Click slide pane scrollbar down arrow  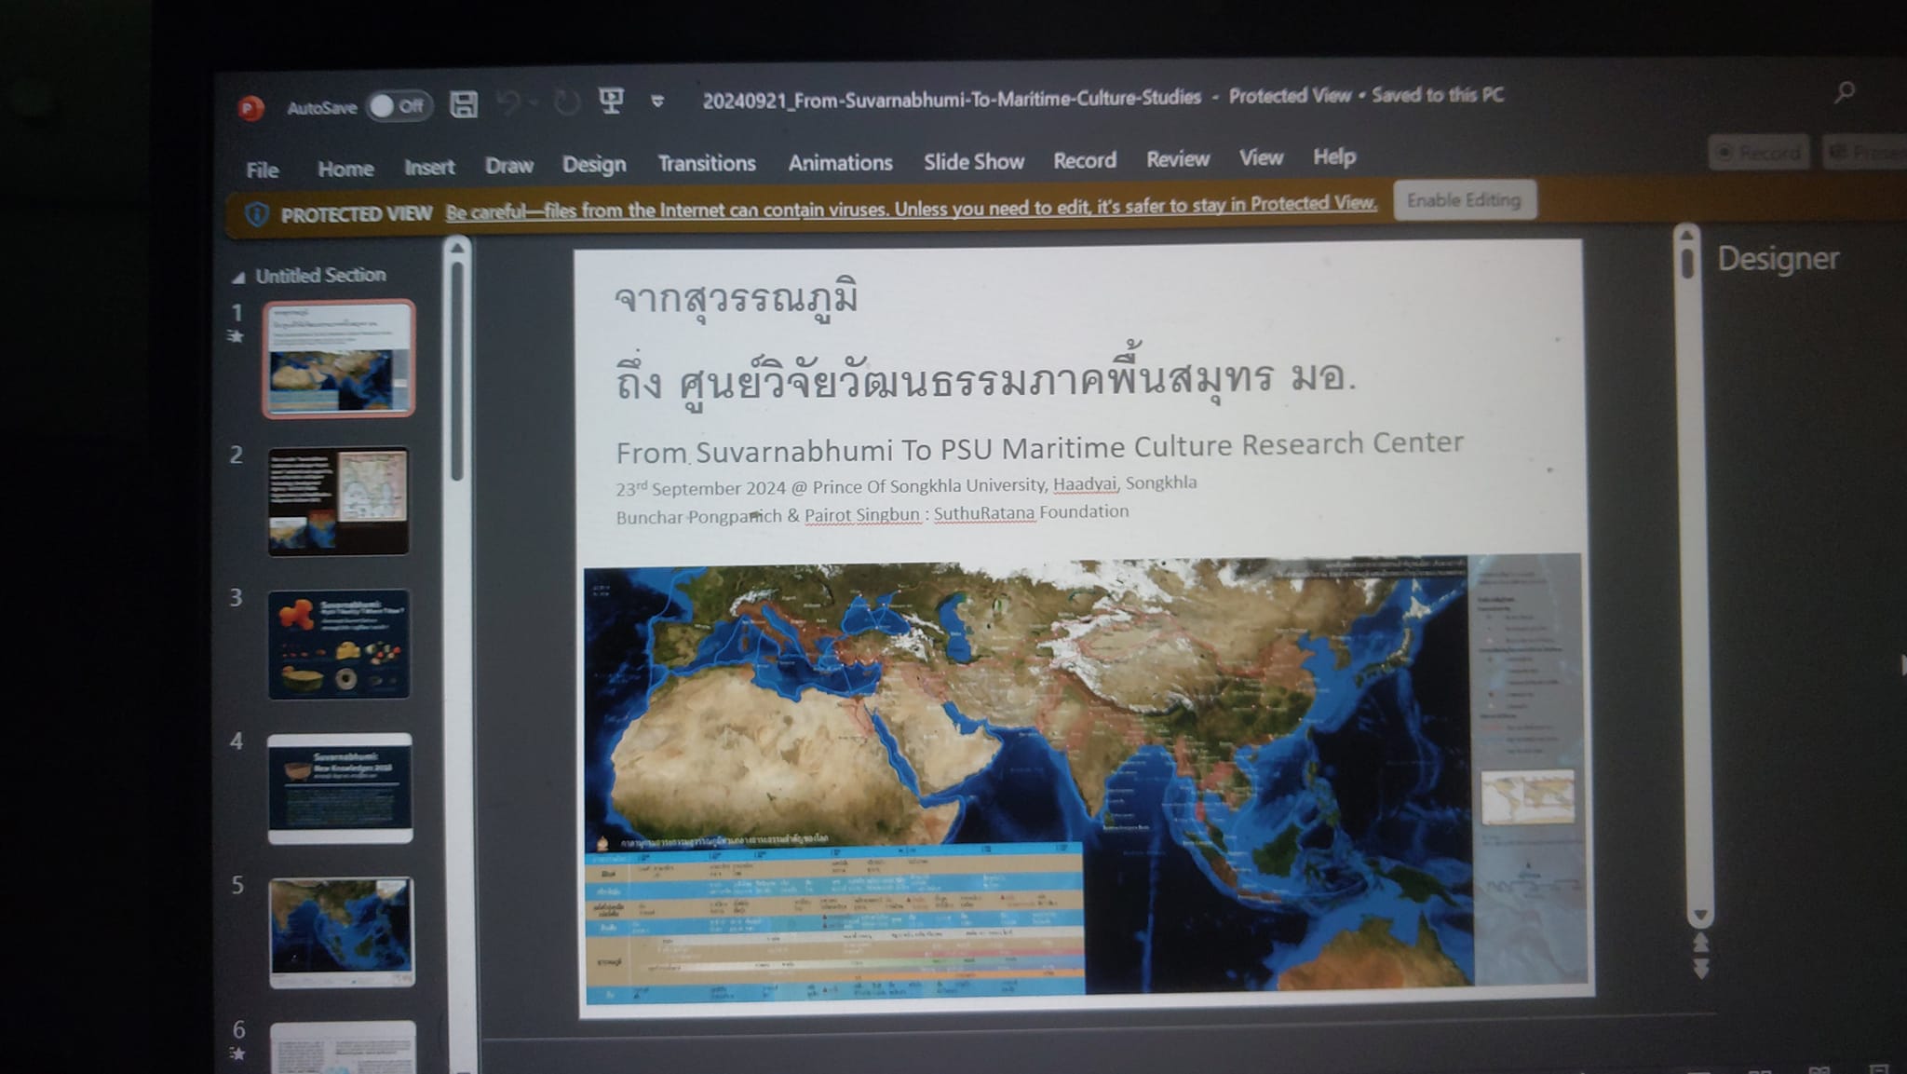click(x=1700, y=916)
